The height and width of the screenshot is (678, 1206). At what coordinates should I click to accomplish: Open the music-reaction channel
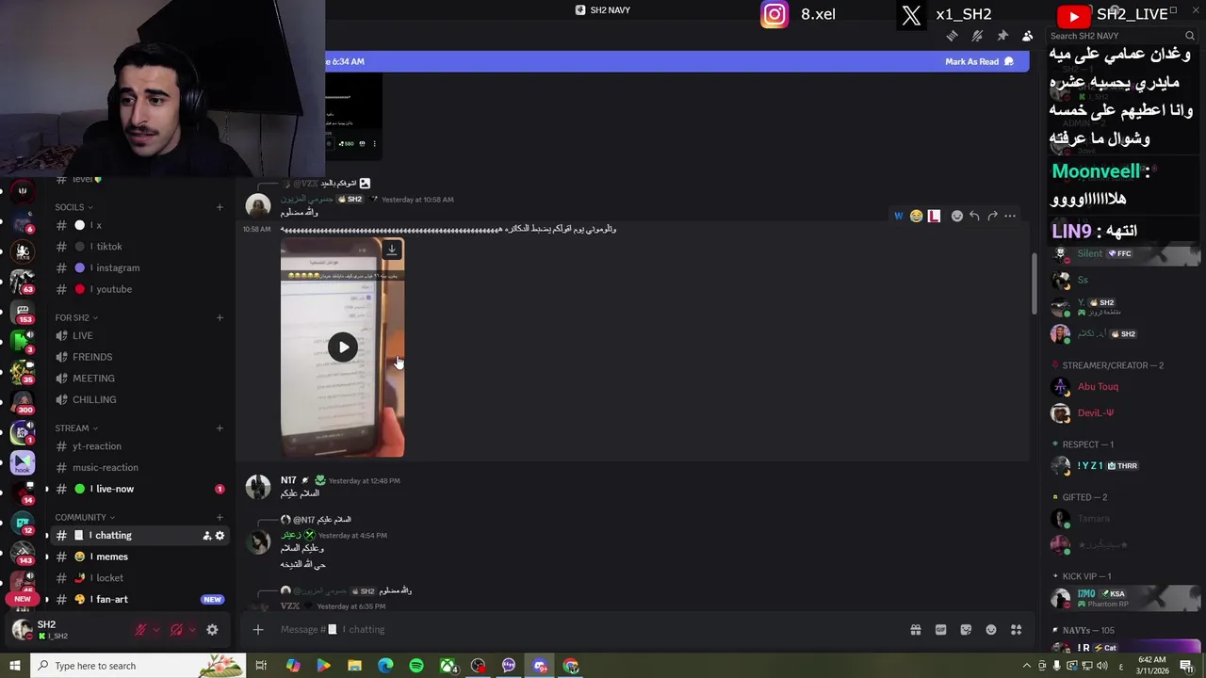(139, 467)
